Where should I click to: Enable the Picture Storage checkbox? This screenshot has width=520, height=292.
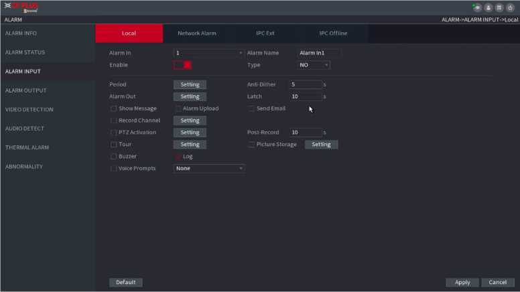coord(252,145)
